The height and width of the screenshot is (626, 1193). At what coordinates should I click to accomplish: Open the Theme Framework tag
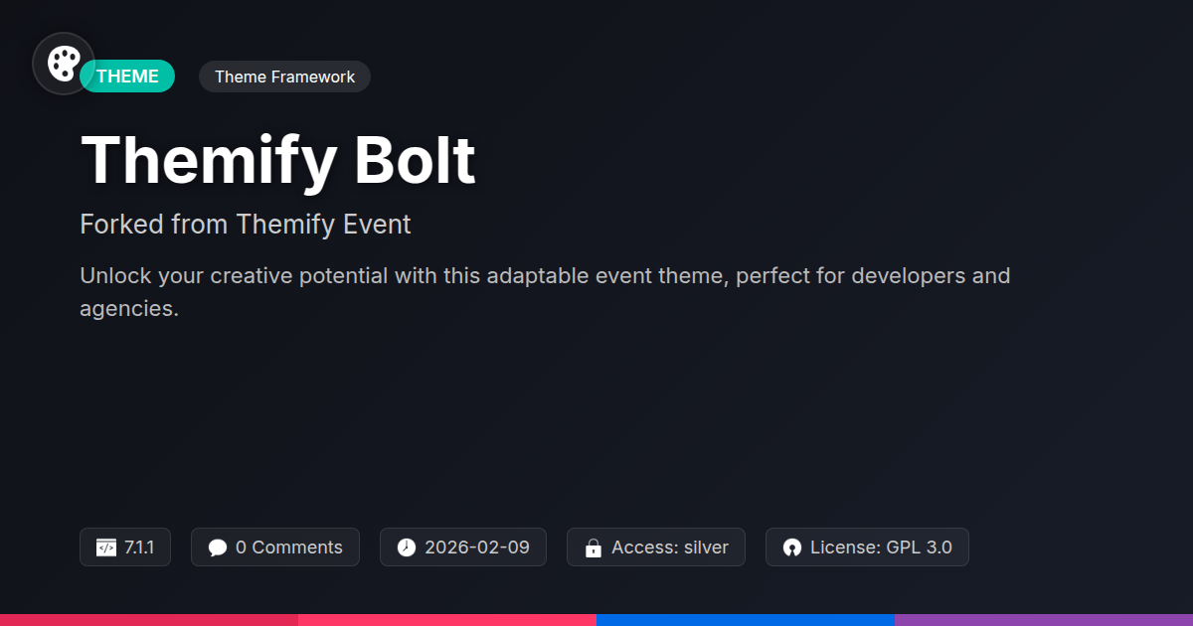(284, 77)
